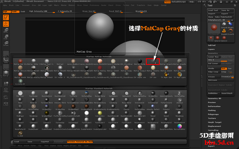This screenshot has width=239, height=149.
Task: Adjust the Rgb Intensity slider
Action: point(42,11)
